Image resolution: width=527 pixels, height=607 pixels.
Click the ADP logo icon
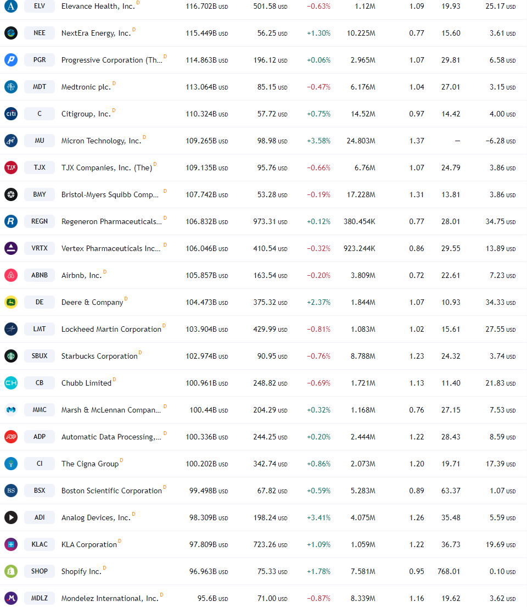[11, 436]
